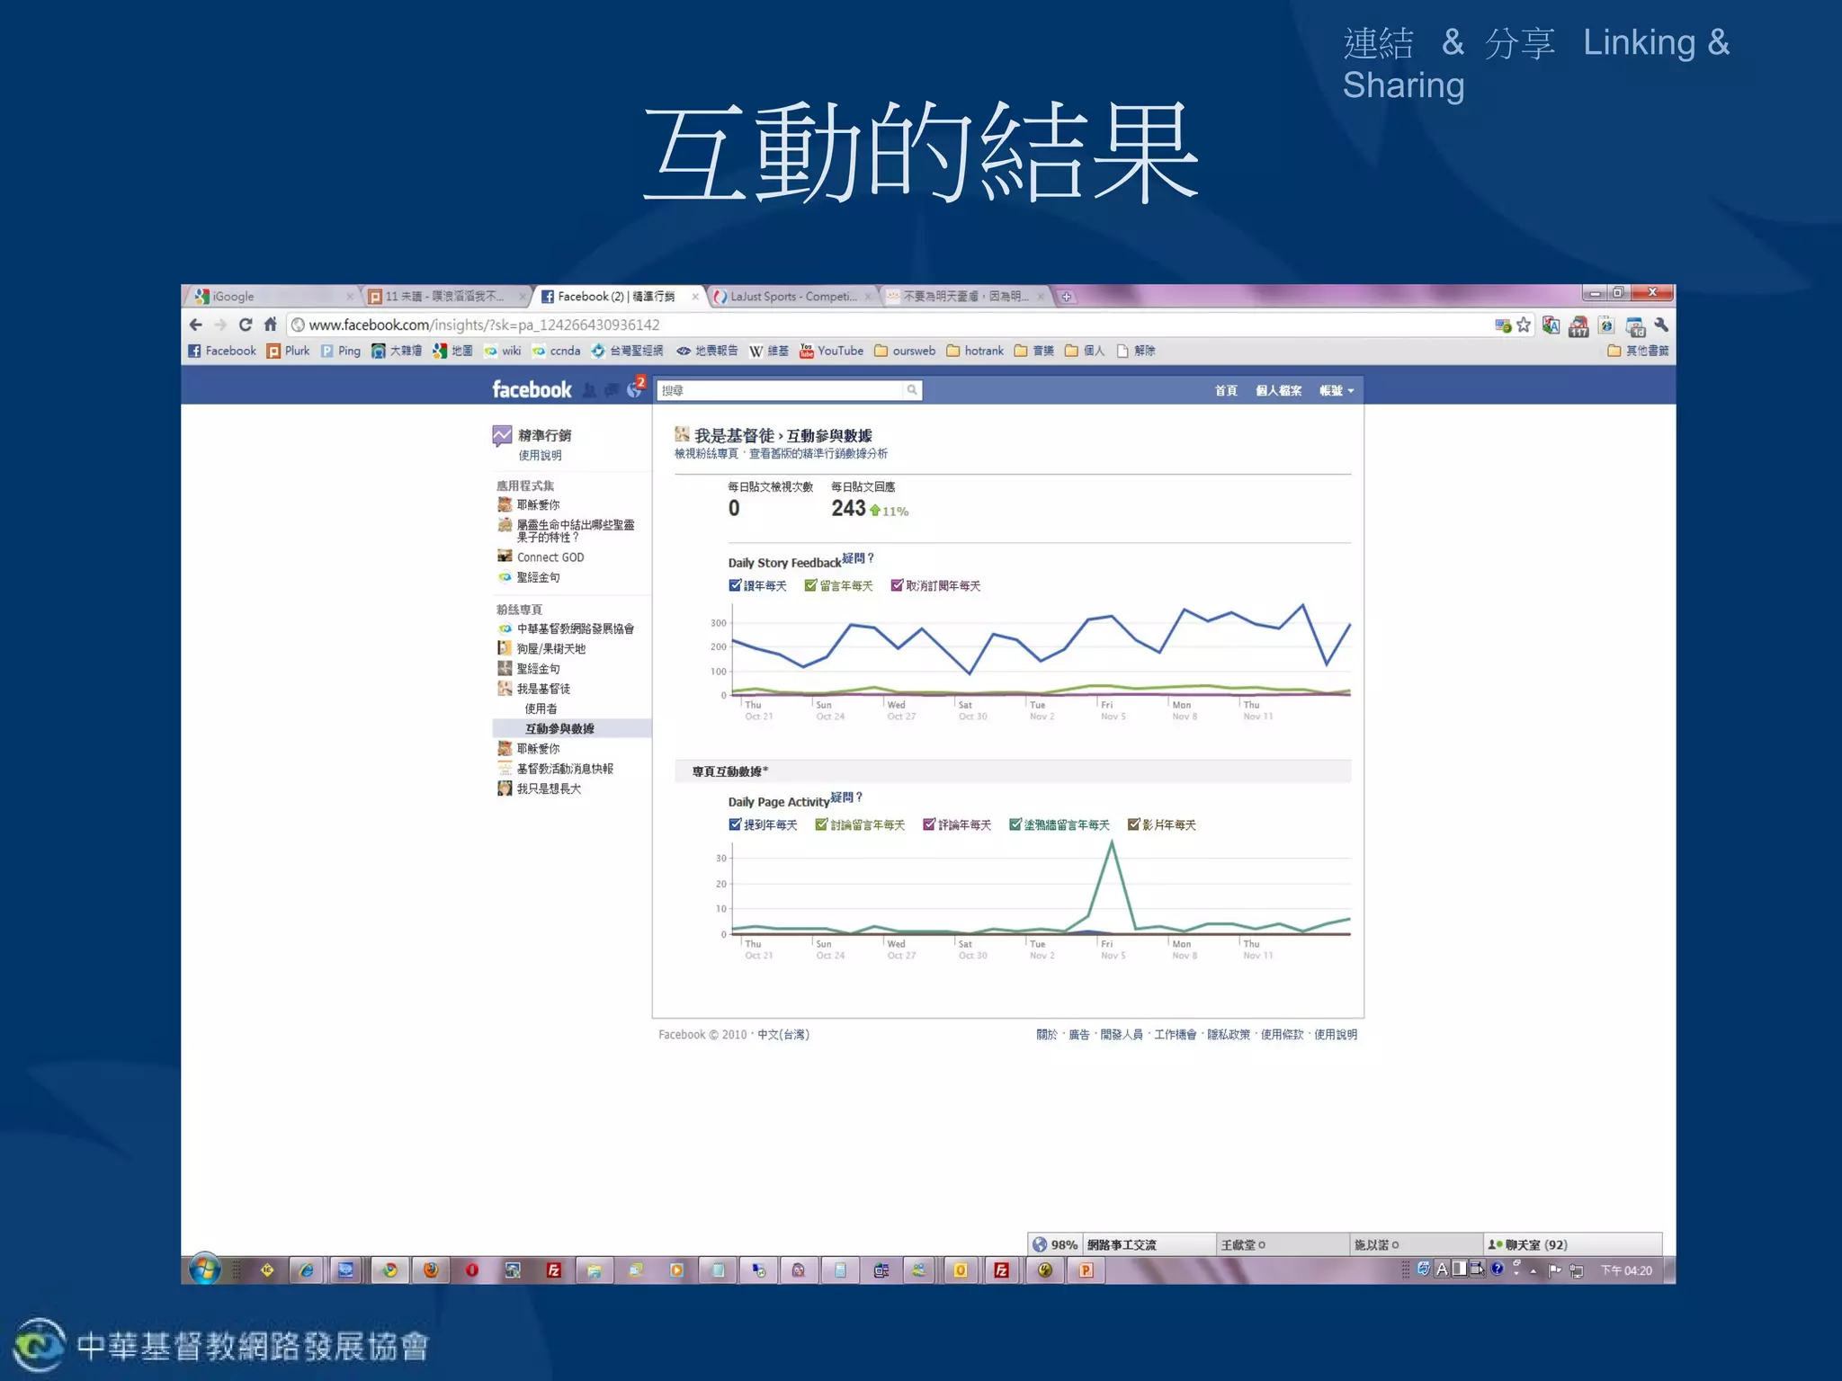Open the Ping bookmark
This screenshot has height=1381, width=1842.
341,351
